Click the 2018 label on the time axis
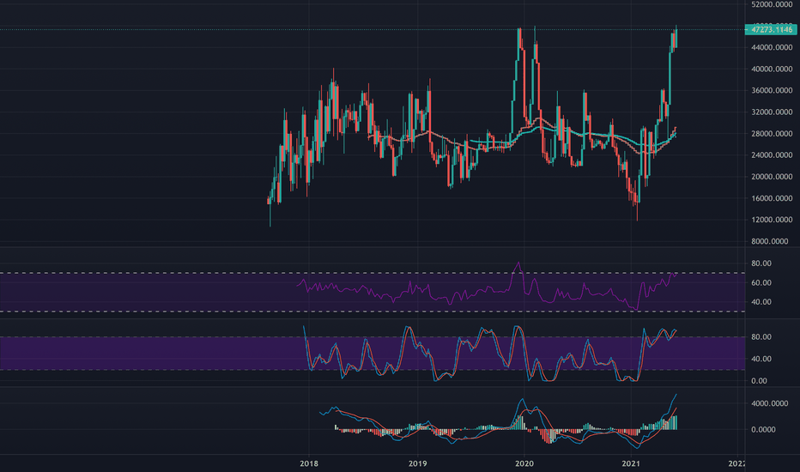The width and height of the screenshot is (800, 472). pyautogui.click(x=309, y=463)
